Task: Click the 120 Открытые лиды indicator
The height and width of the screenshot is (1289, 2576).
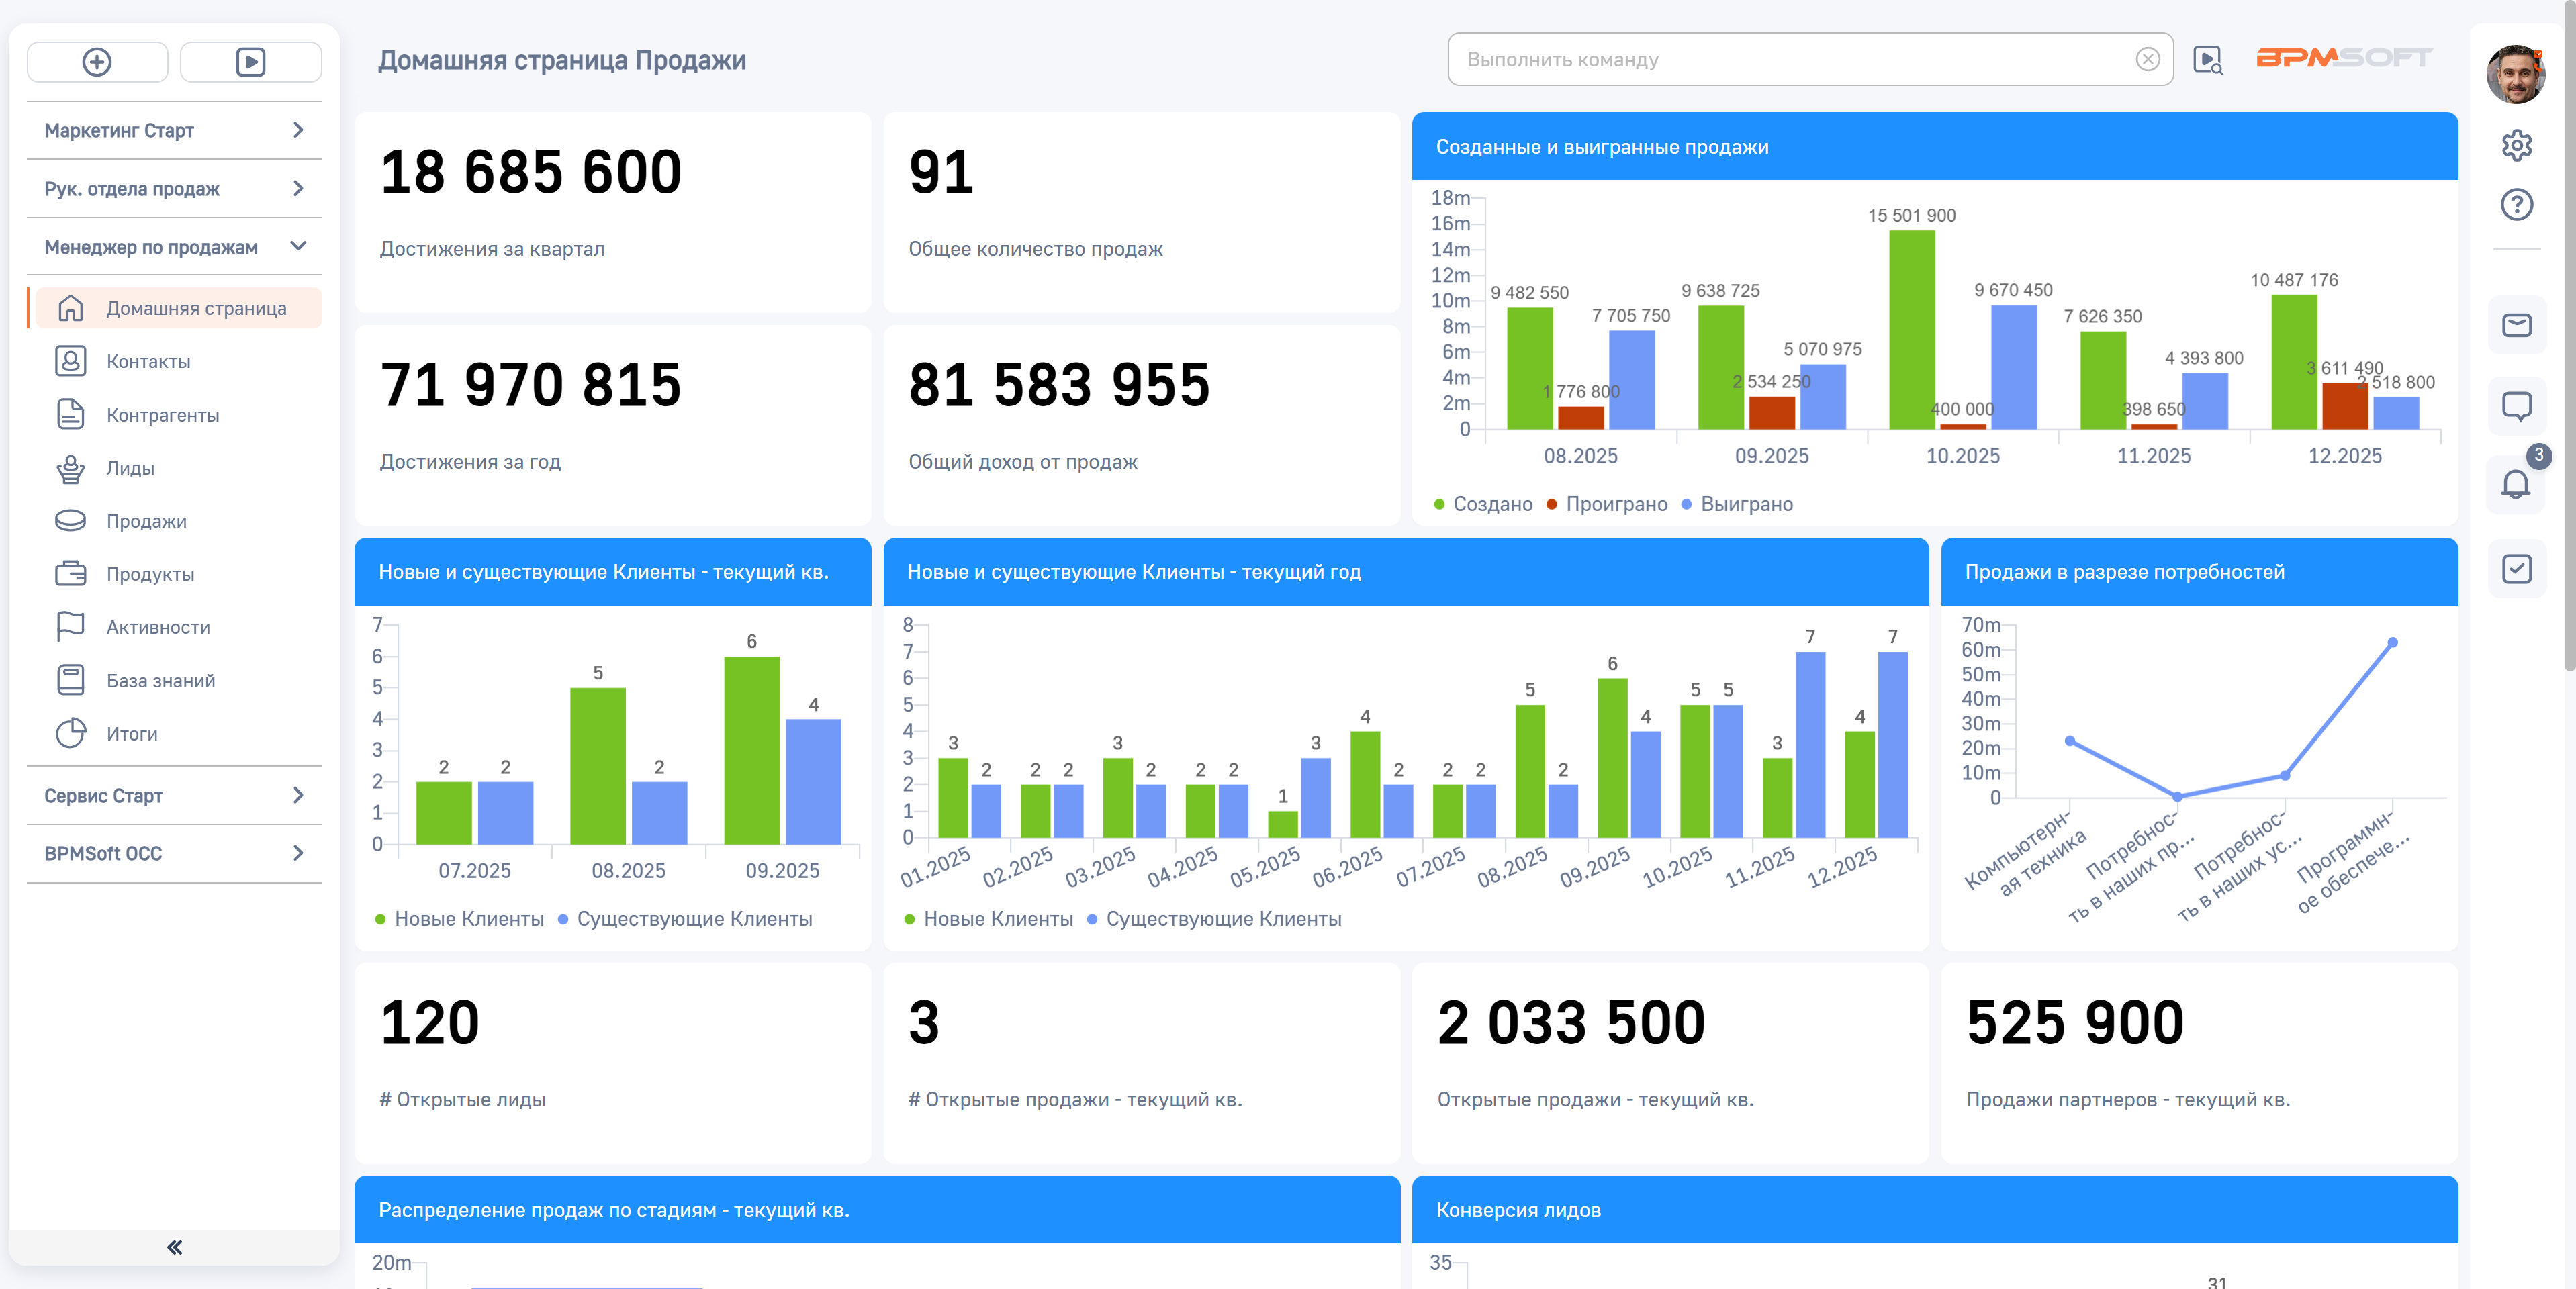Action: [x=612, y=1062]
